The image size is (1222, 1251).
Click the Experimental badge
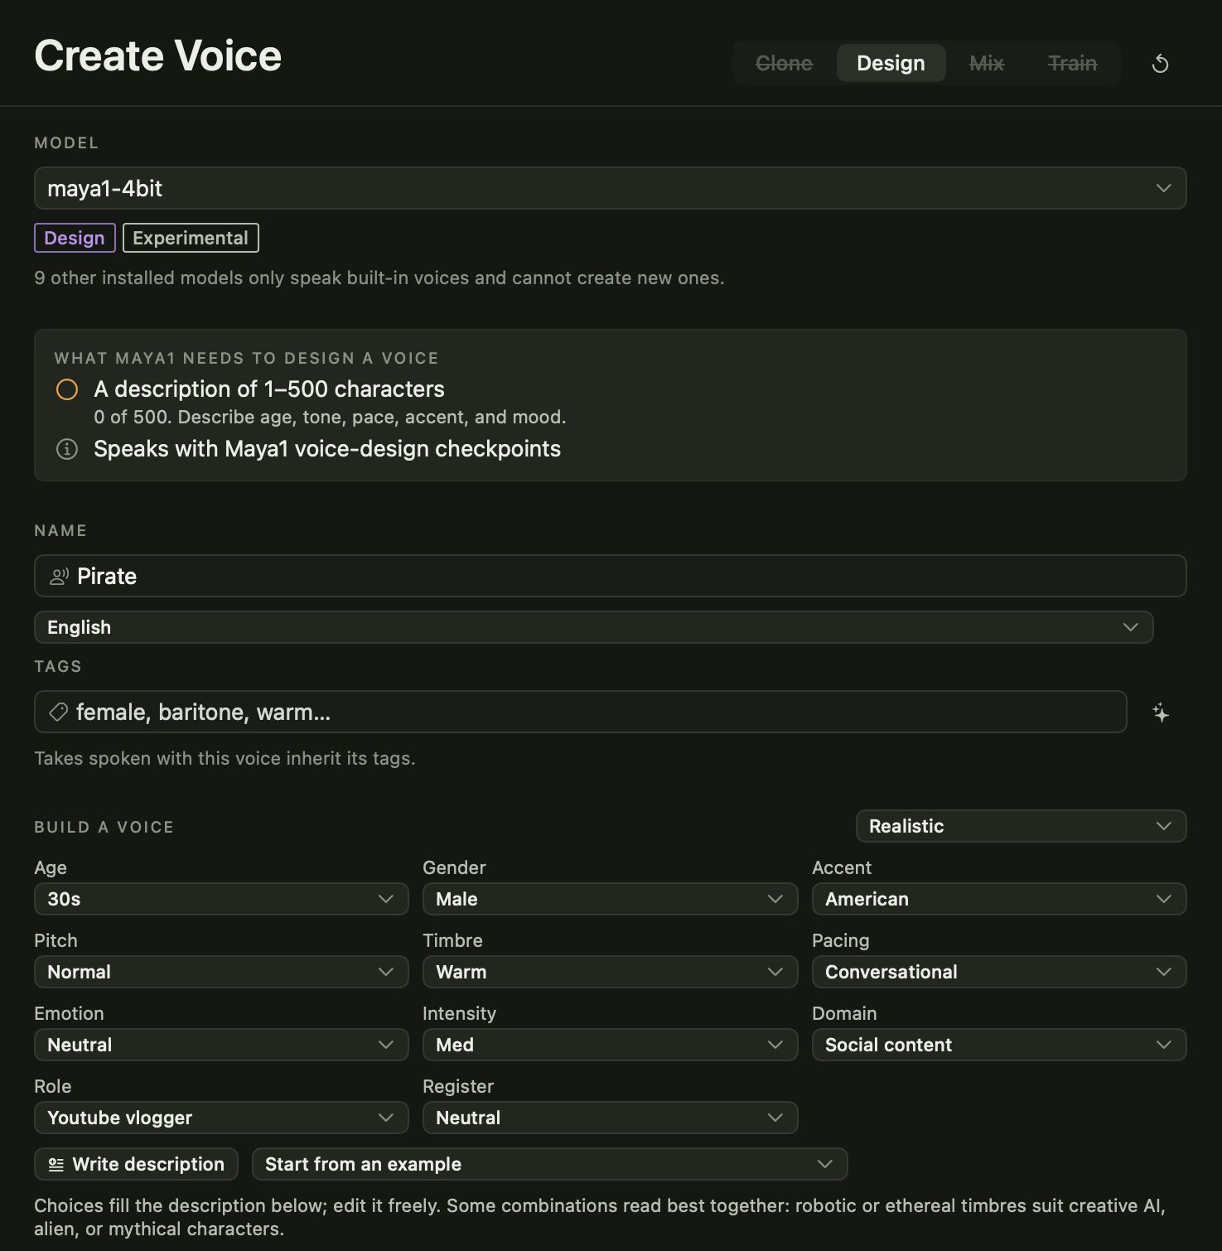coord(191,238)
